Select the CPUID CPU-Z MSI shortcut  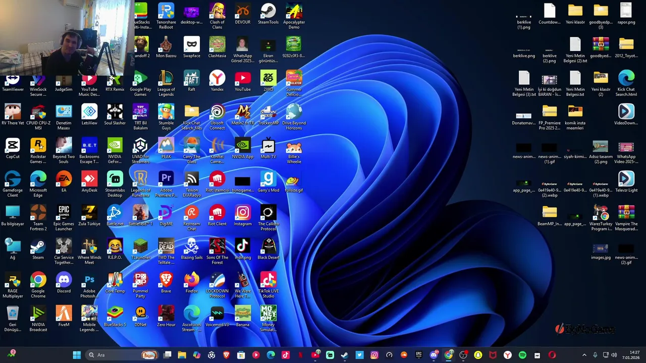pos(38,117)
